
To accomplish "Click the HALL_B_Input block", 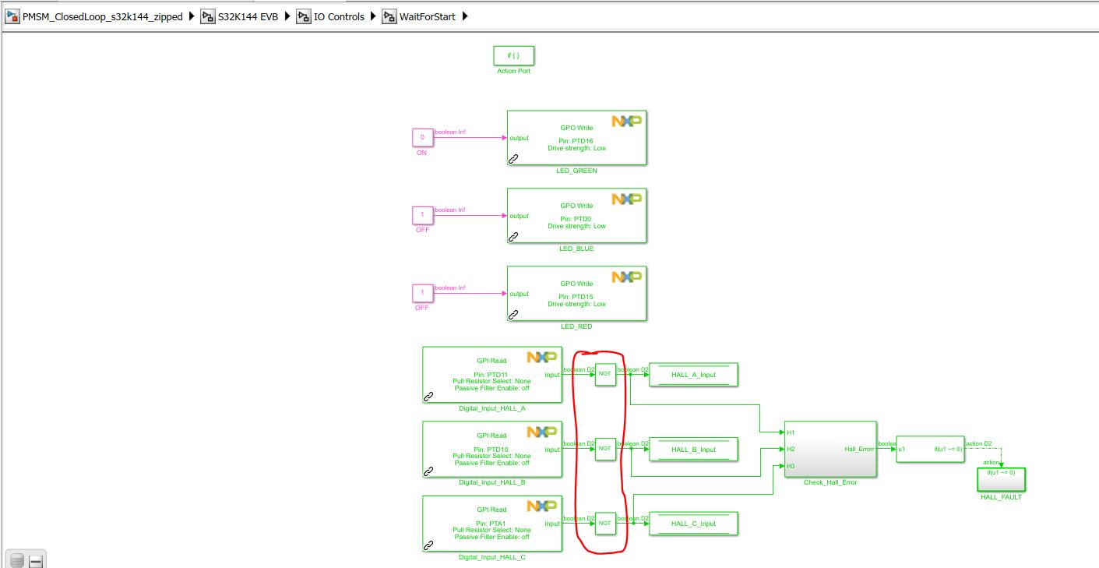I will pos(692,450).
